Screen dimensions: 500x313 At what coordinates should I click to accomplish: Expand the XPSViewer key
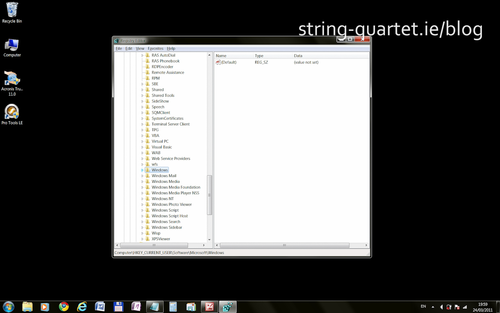[x=142, y=239]
